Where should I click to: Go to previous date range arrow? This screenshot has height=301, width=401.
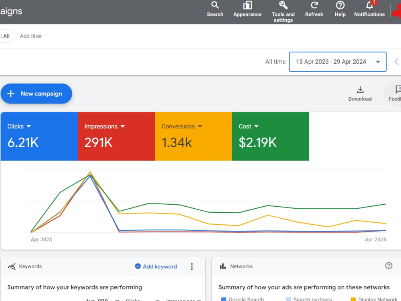click(x=396, y=62)
